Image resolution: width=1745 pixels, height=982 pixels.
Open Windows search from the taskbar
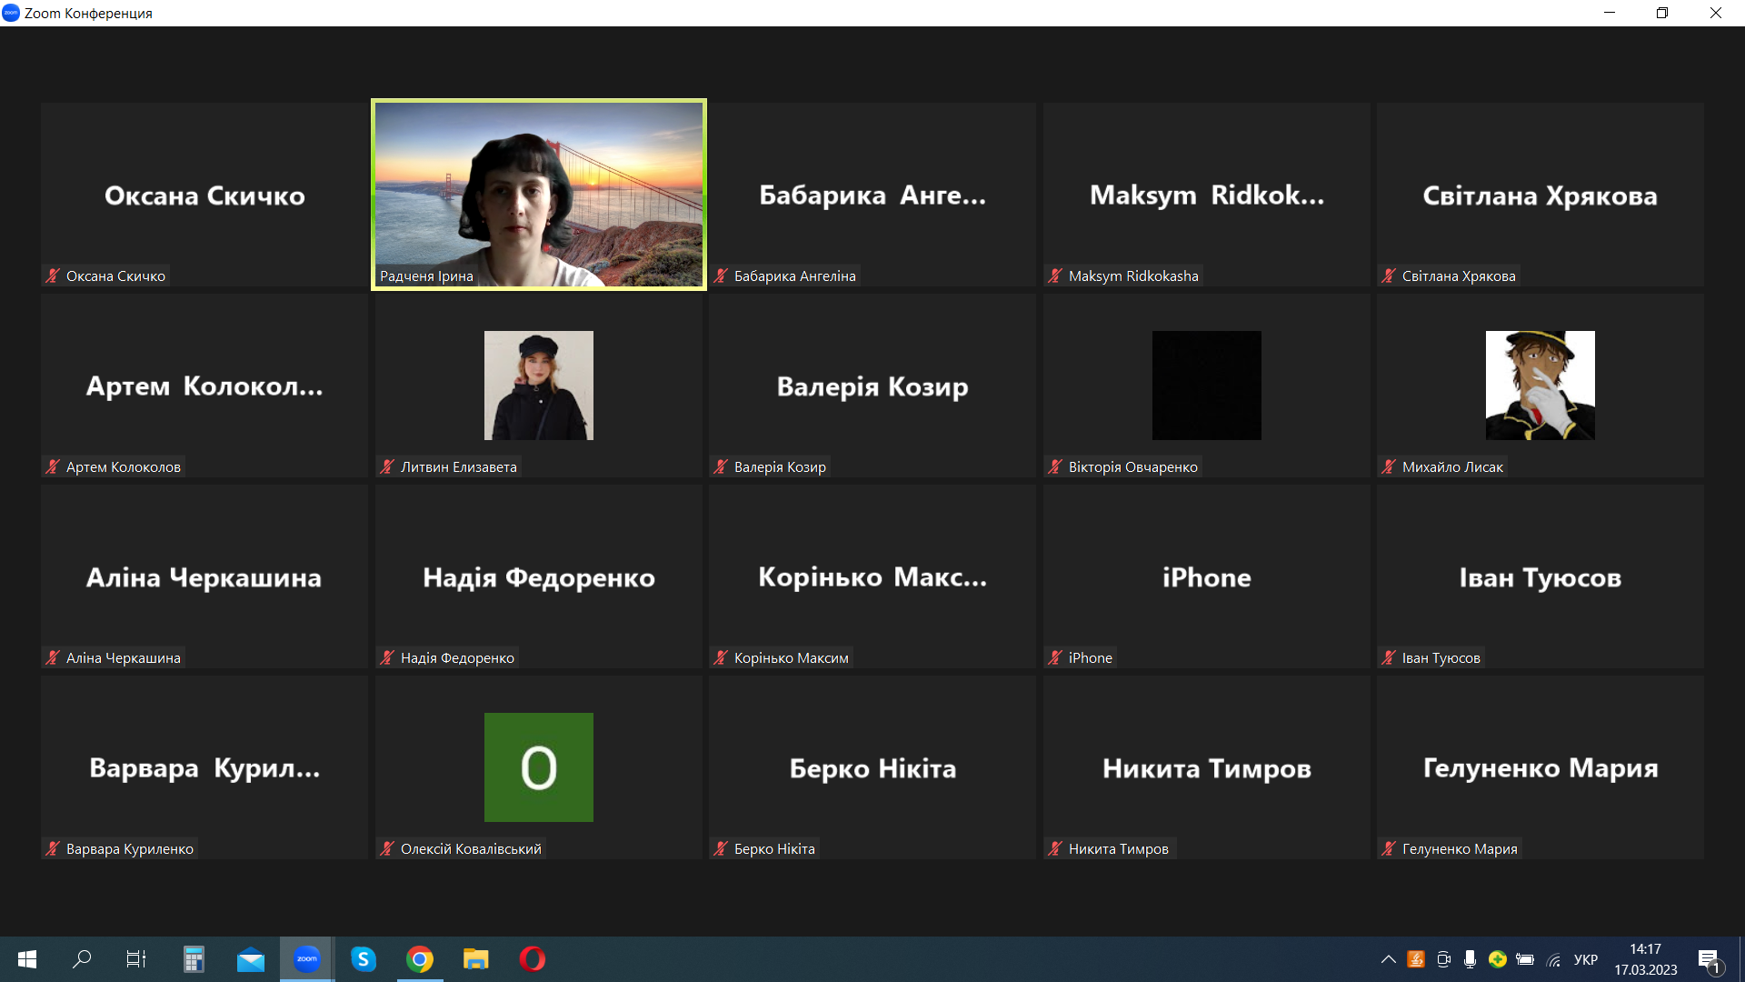coord(82,959)
